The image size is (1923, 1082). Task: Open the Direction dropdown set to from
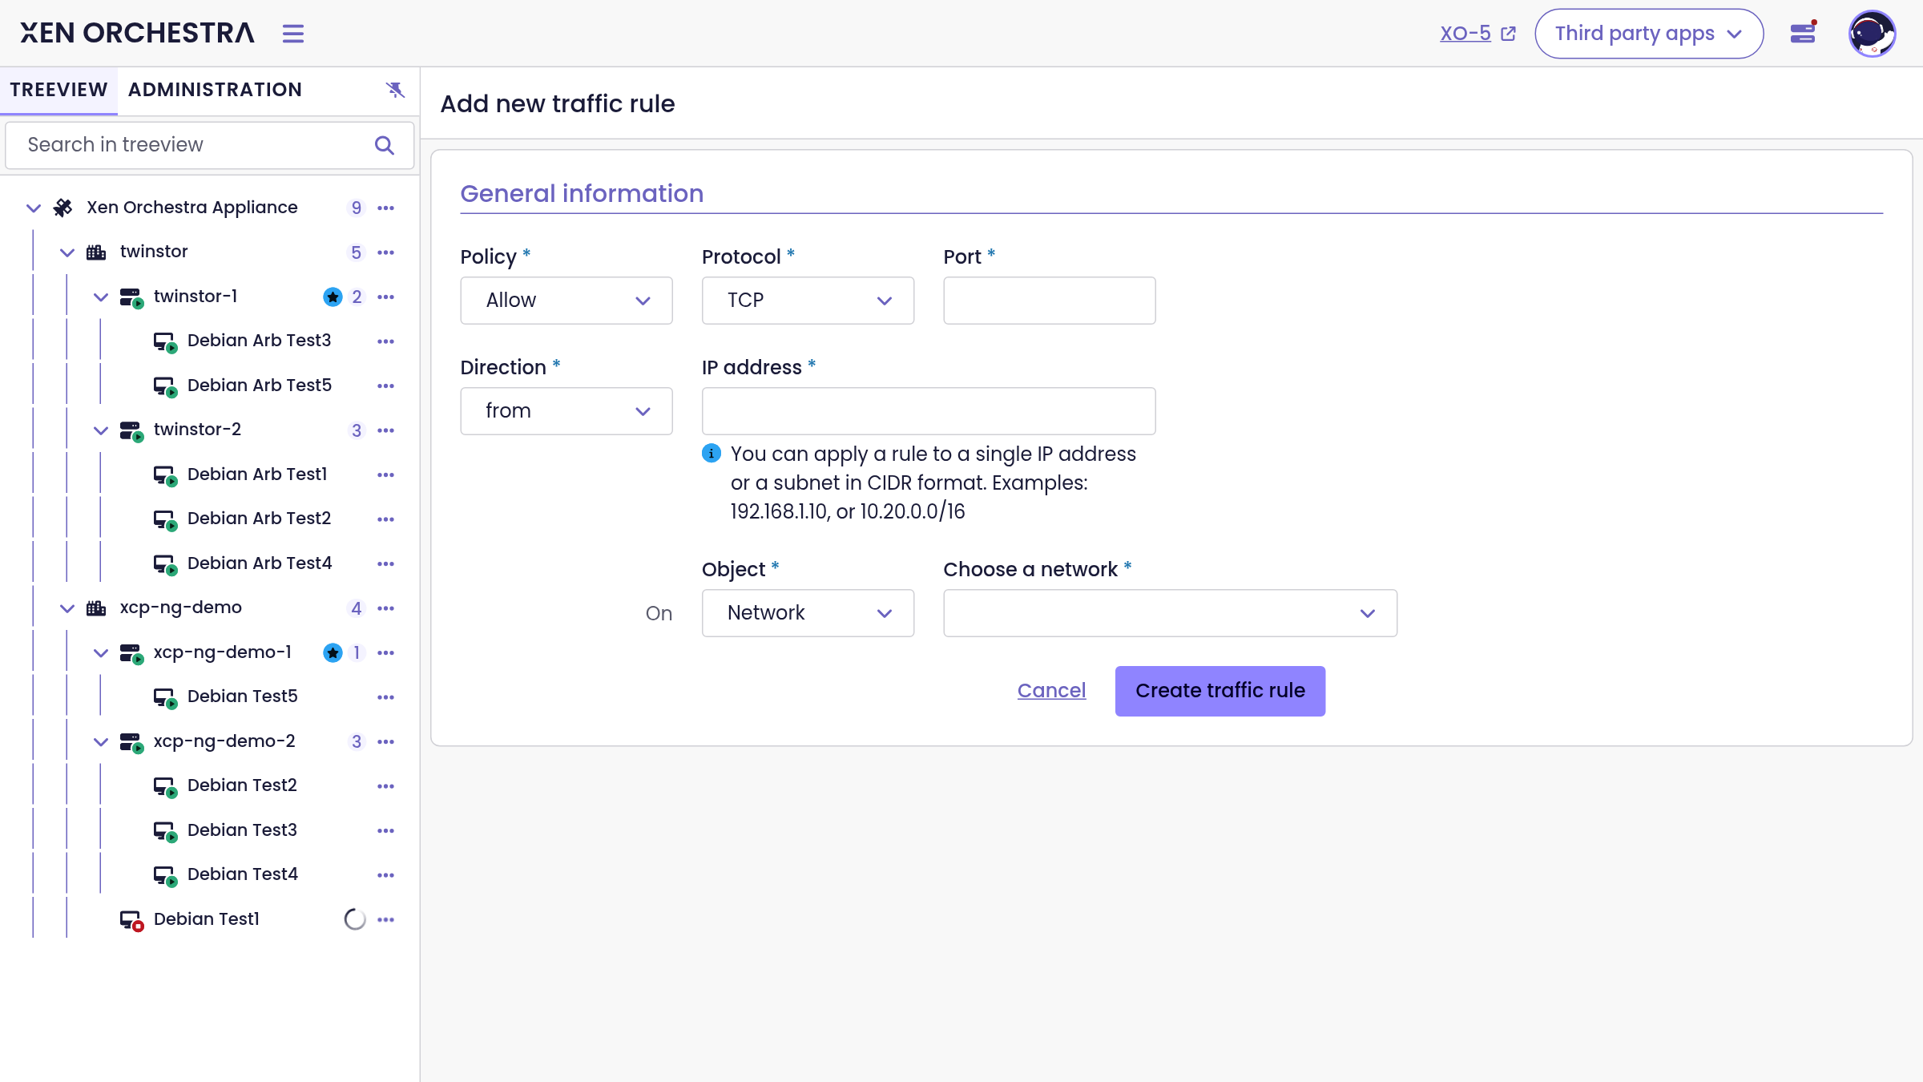pyautogui.click(x=566, y=411)
